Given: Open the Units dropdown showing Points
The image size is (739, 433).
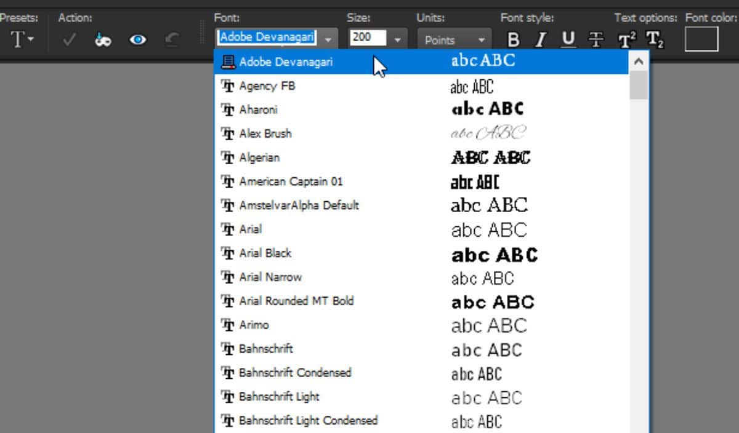Looking at the screenshot, I should point(454,39).
